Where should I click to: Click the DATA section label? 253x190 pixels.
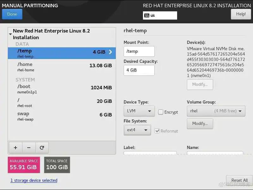22,44
